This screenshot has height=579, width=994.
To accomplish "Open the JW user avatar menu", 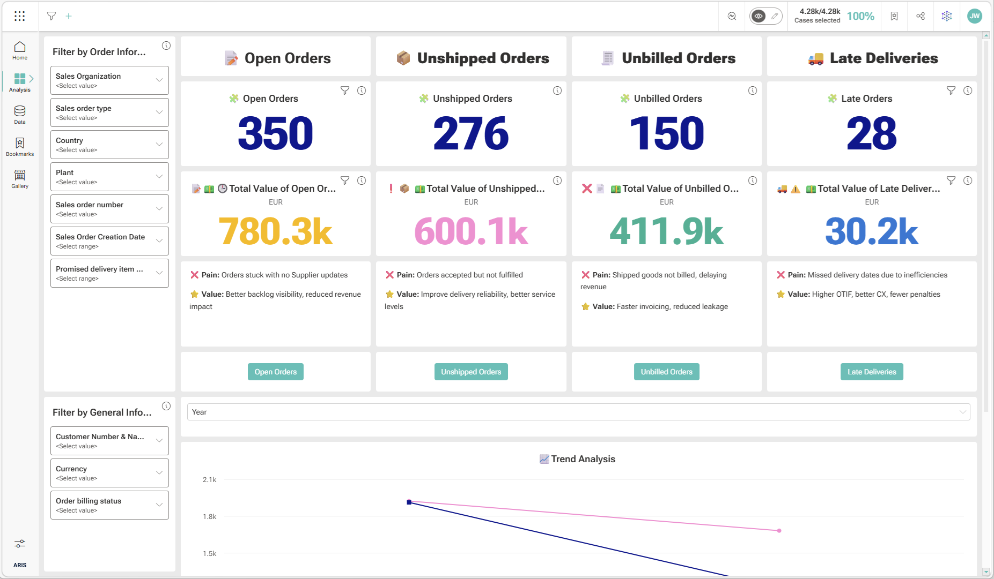I will [x=975, y=16].
